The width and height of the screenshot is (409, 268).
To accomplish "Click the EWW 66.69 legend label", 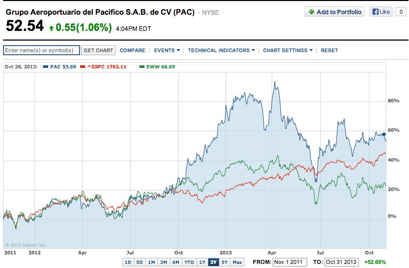I will point(161,67).
